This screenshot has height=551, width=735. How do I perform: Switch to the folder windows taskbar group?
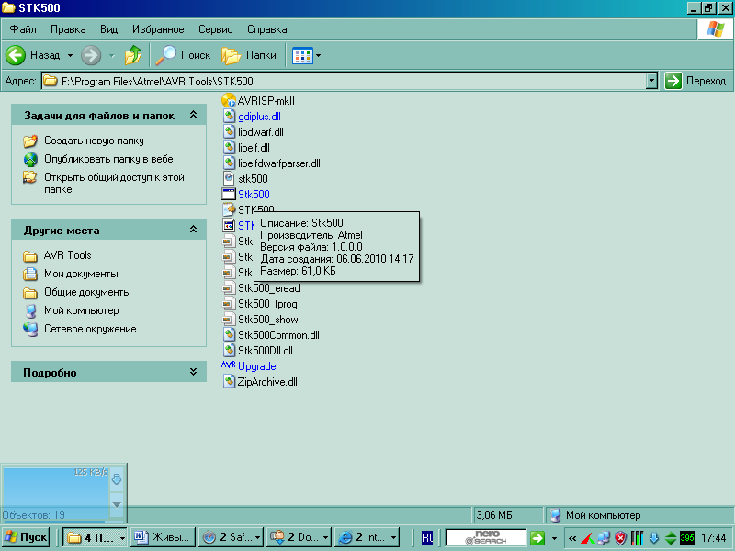96,537
